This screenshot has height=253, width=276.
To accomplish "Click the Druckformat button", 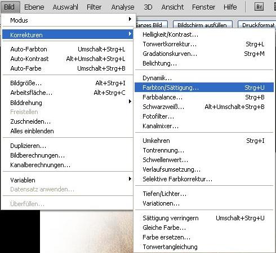I will (x=257, y=25).
